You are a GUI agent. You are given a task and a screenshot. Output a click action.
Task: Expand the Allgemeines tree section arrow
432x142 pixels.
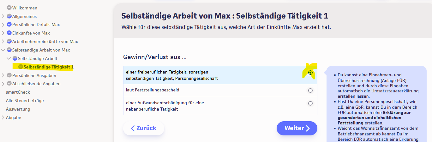pyautogui.click(x=3, y=16)
